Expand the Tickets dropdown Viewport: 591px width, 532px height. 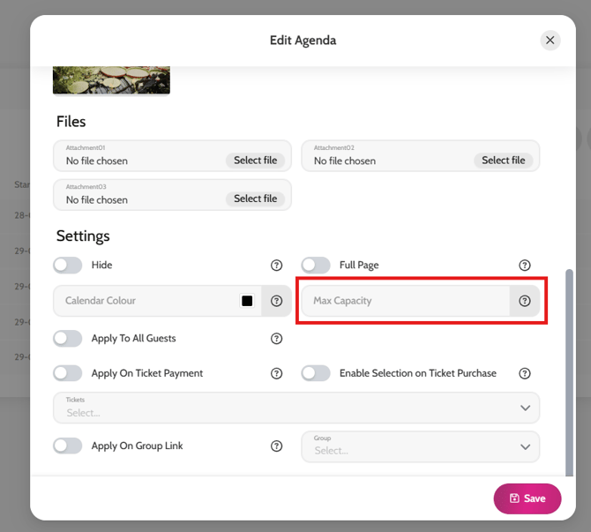(x=296, y=408)
